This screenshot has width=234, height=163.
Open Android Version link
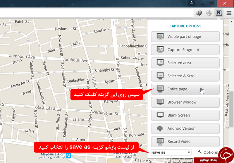[x=185, y=128]
